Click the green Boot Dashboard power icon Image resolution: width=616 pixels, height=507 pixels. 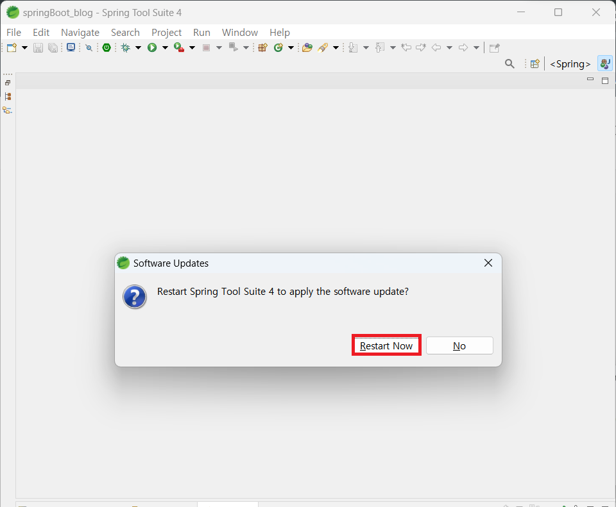107,47
